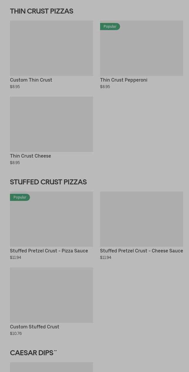The height and width of the screenshot is (372, 189).
Task: Click the Popular badge on Thin Crust Pepperoni
Action: (x=110, y=27)
